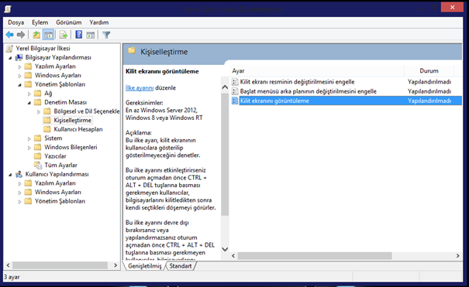Select 'Kilit ekranını görüntüleme' setting row

pos(347,101)
